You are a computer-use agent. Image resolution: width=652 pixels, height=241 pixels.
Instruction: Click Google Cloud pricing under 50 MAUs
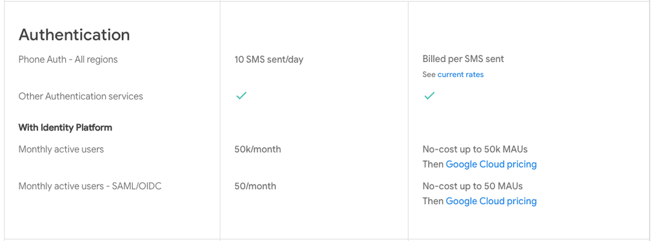491,201
